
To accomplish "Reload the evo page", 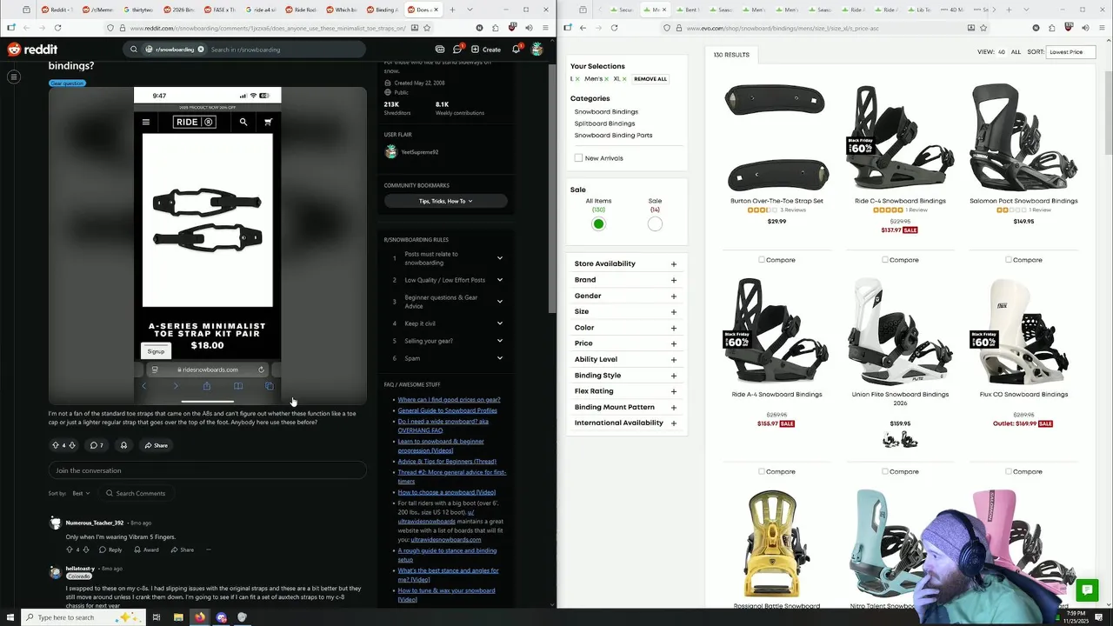I will point(614,28).
